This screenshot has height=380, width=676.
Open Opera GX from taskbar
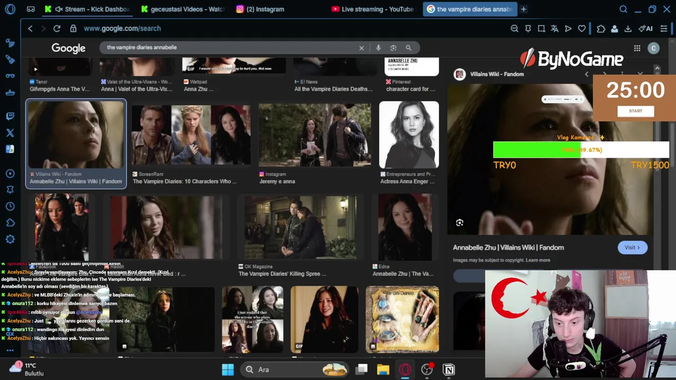(x=405, y=369)
